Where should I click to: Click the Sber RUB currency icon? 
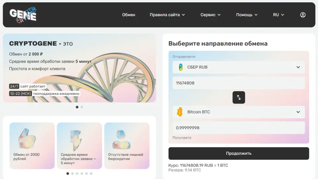[x=180, y=67]
